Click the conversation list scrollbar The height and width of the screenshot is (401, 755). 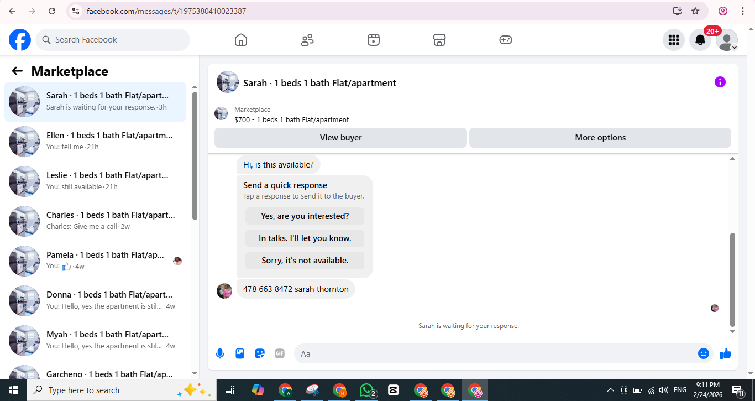195,155
